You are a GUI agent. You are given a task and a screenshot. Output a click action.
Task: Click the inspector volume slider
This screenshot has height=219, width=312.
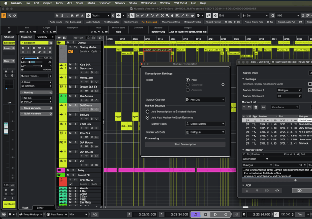pos(37,58)
